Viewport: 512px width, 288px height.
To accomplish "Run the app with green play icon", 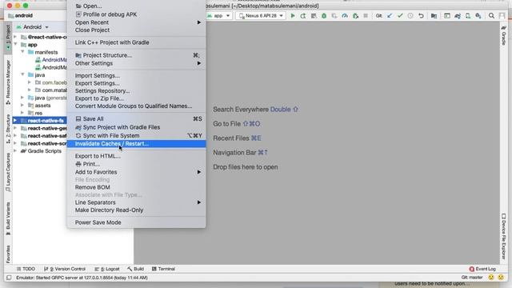I will [293, 16].
